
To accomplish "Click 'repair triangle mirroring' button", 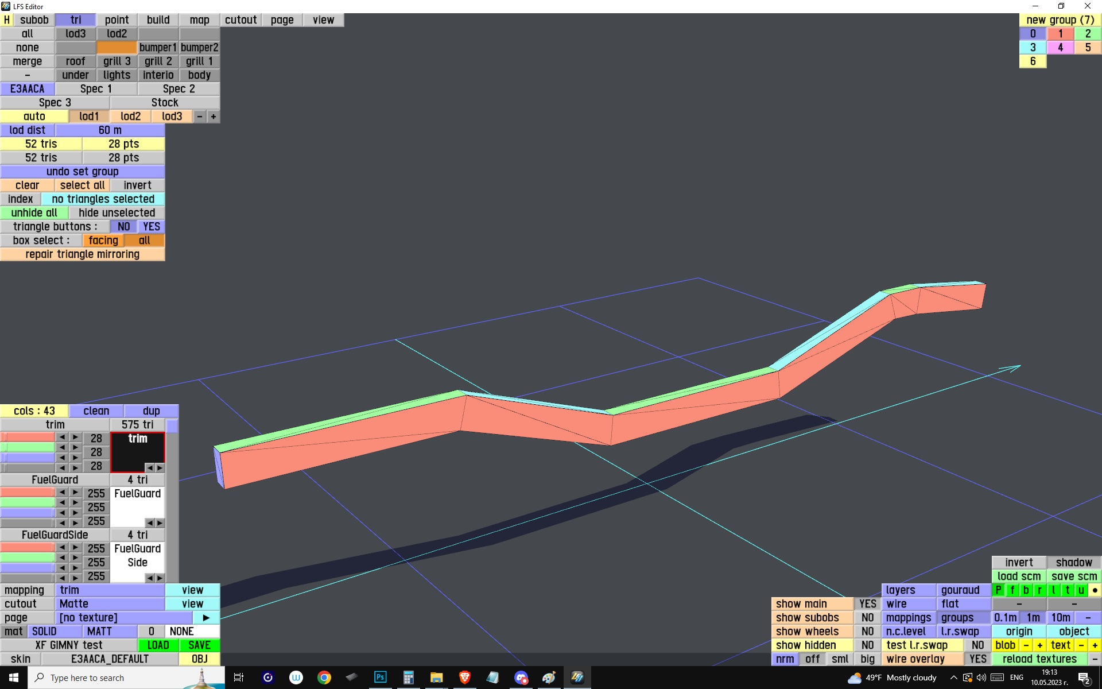I will click(x=83, y=254).
